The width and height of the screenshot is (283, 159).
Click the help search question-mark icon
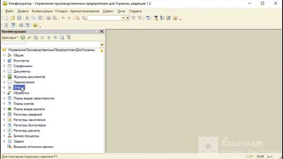(162, 18)
